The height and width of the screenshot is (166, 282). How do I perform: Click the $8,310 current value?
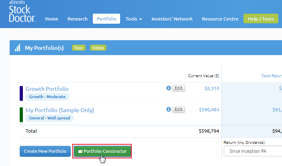click(x=212, y=88)
